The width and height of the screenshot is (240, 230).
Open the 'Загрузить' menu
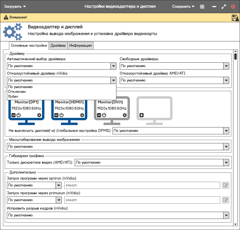pos(15,6)
